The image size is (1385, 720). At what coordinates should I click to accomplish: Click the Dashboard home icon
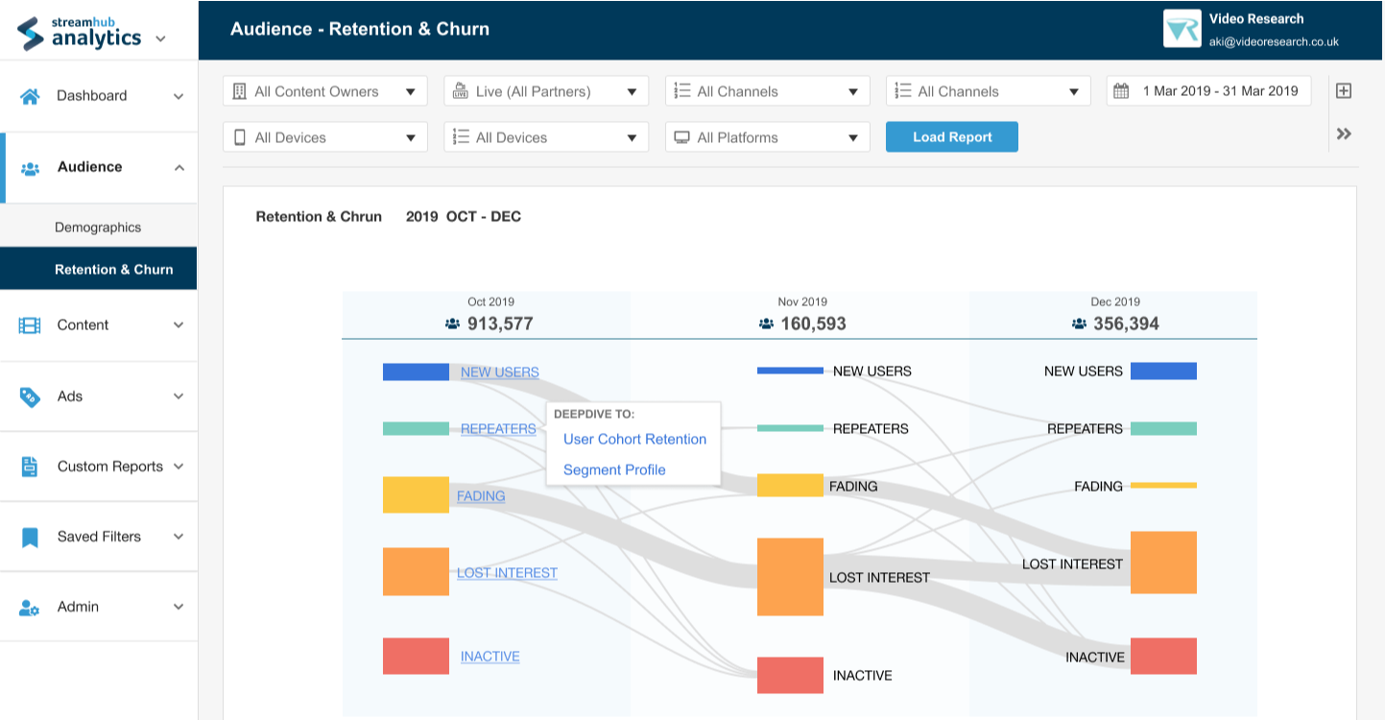(30, 96)
